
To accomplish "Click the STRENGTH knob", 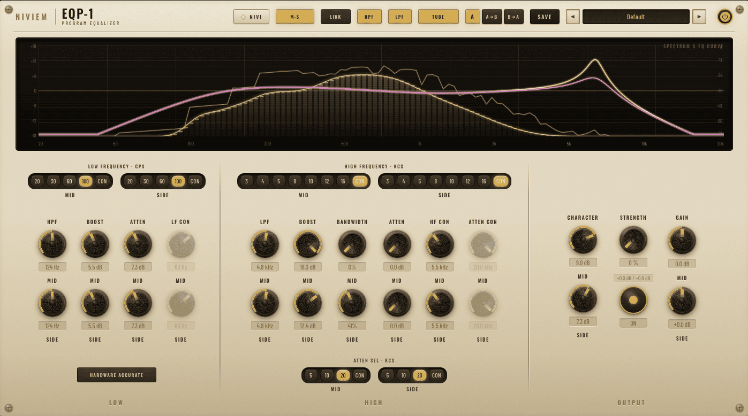I will (x=633, y=240).
